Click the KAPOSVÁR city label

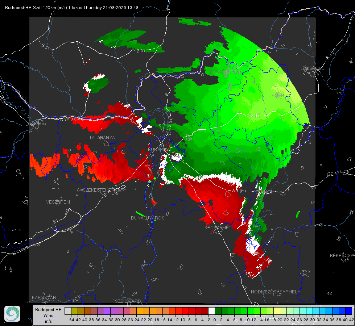click(44, 297)
